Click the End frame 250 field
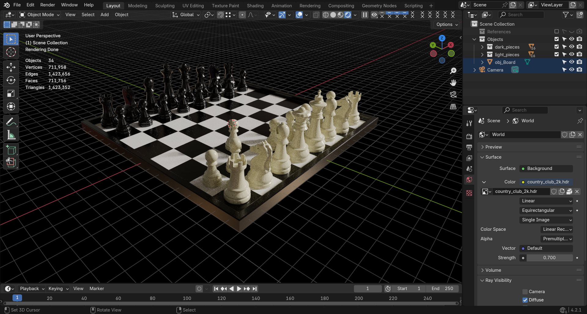 442,289
